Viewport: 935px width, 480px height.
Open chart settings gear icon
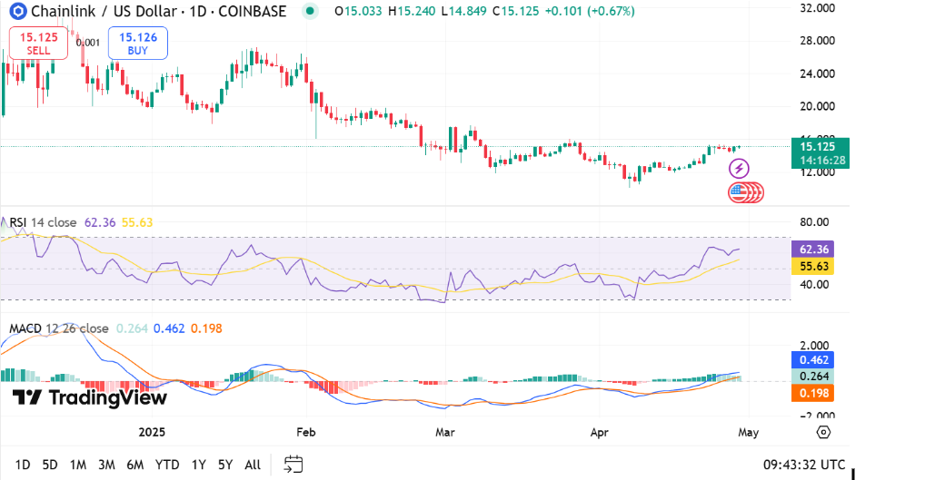pos(823,432)
